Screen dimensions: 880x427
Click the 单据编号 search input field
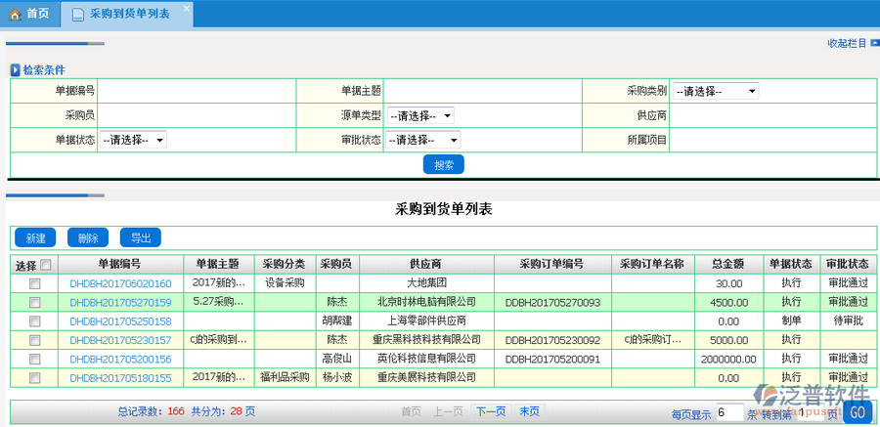[196, 91]
